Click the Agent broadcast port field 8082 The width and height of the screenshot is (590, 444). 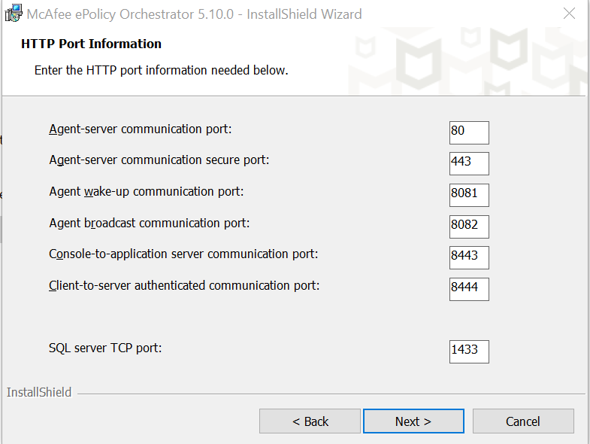coord(469,227)
